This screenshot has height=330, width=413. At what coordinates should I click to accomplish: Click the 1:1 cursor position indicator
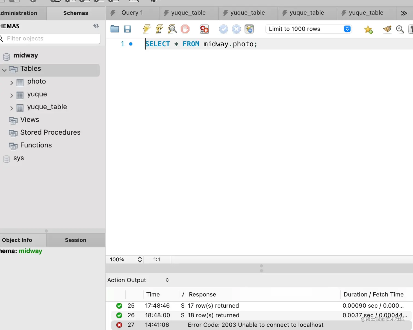(x=157, y=259)
